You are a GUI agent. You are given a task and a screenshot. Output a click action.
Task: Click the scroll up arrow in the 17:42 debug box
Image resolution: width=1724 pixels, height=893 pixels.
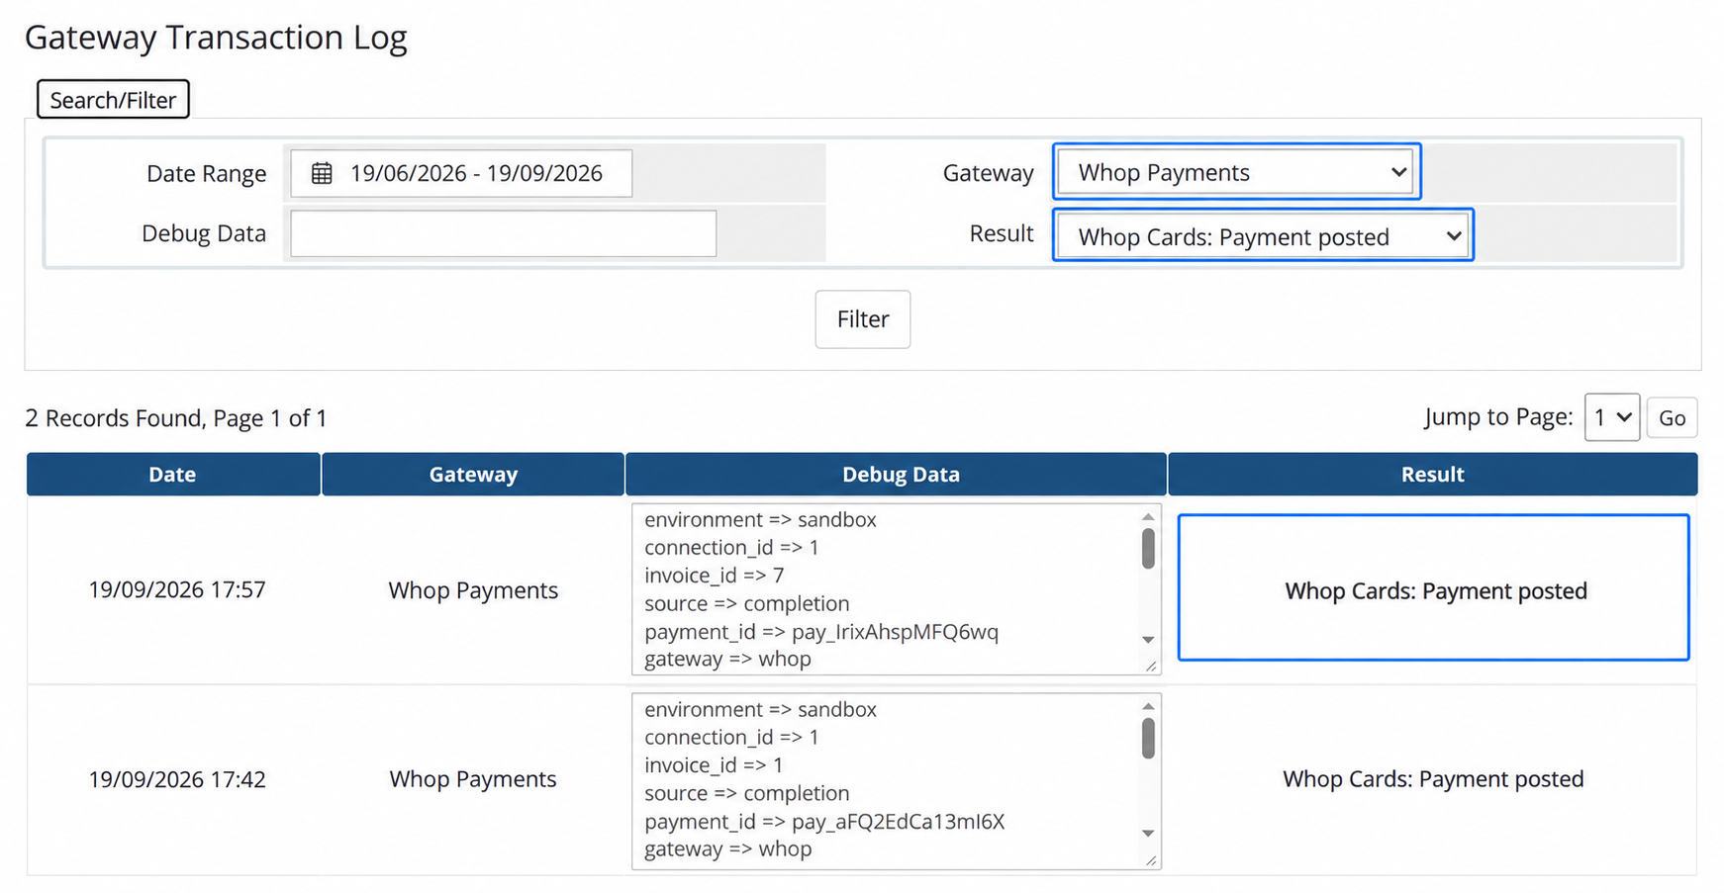click(x=1148, y=706)
